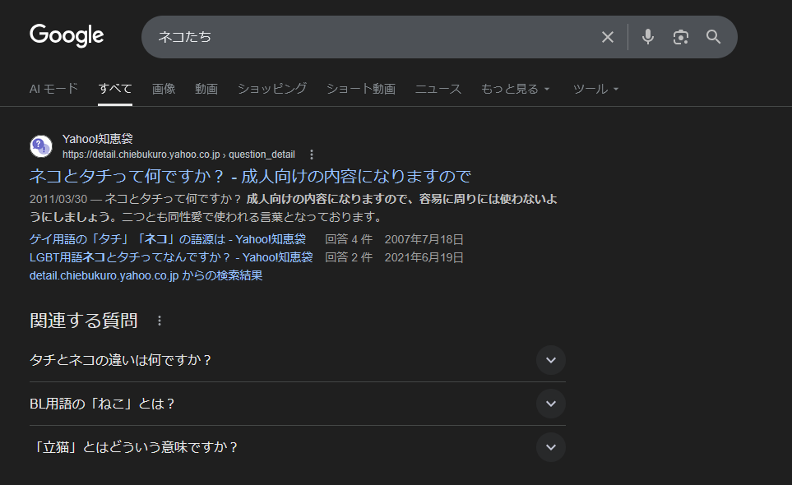The image size is (792, 485).
Task: Open three-dot menu next to 関連する質問
Action: pyautogui.click(x=160, y=321)
